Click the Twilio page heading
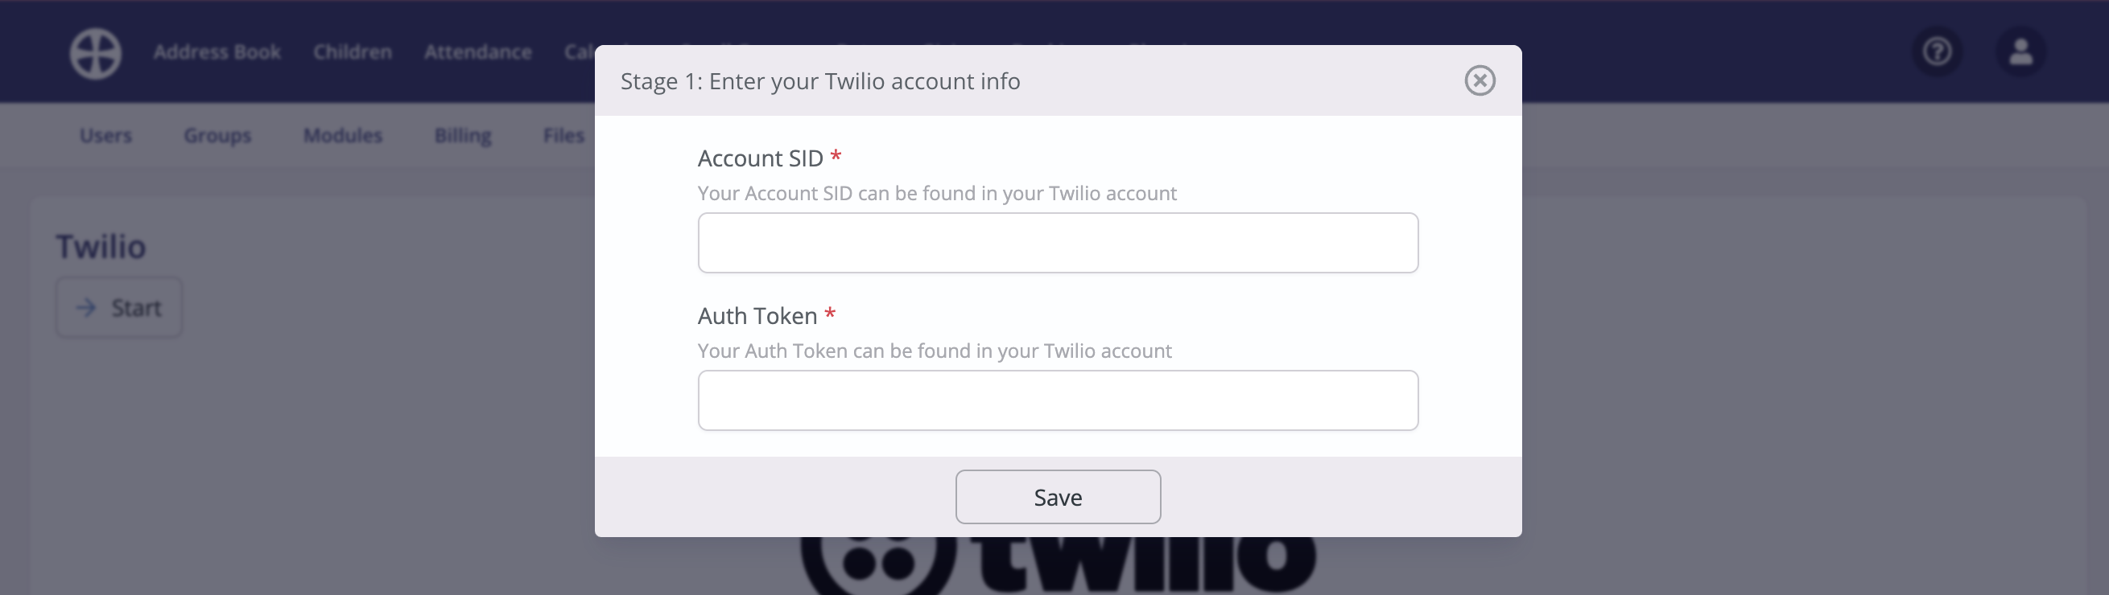The image size is (2109, 595). [x=101, y=247]
